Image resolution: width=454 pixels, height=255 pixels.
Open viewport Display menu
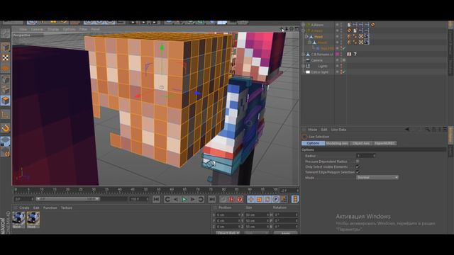(x=53, y=29)
